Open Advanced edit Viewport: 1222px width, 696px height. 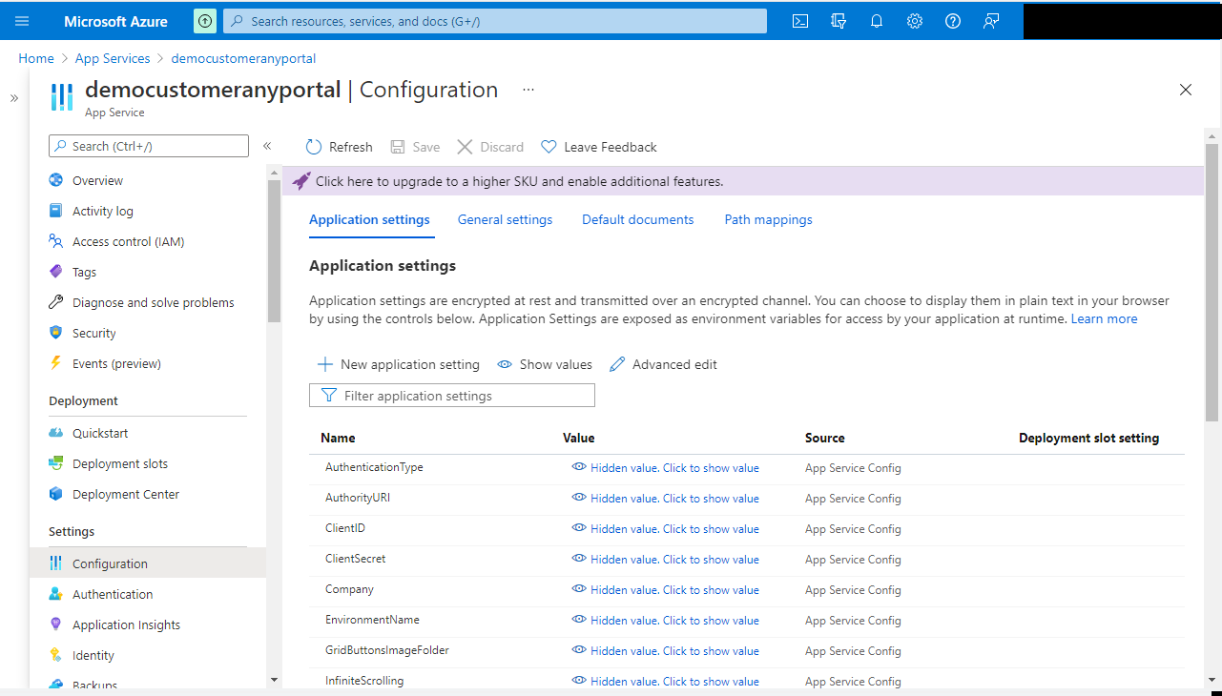pos(663,364)
